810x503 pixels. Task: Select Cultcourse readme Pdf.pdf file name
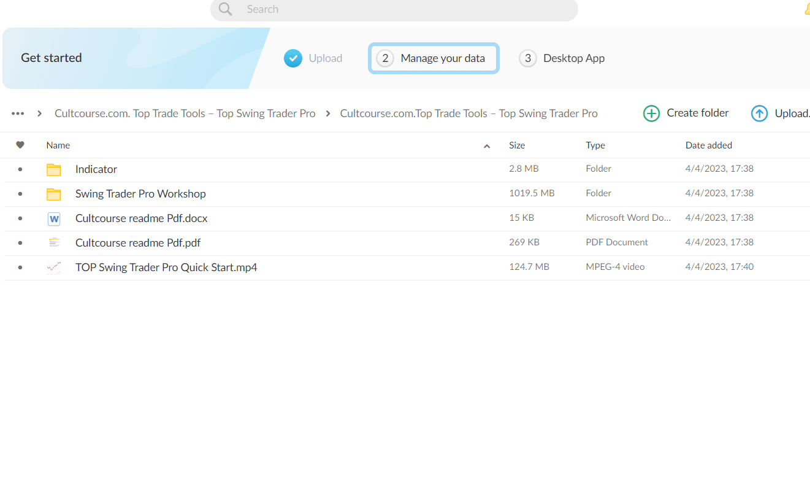coord(138,243)
